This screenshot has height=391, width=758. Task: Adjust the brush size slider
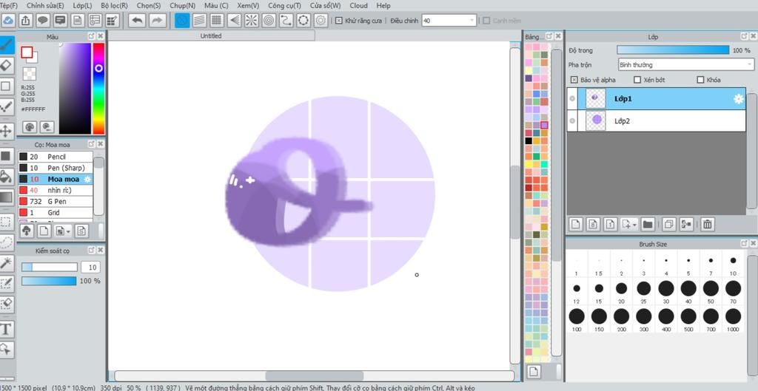point(50,268)
